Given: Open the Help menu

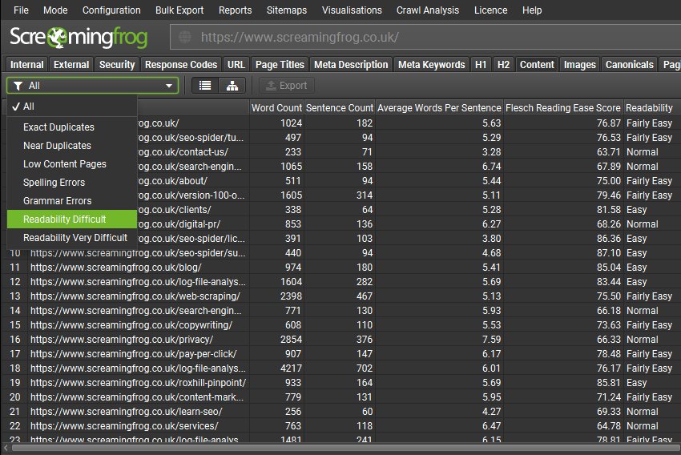Looking at the screenshot, I should (x=532, y=10).
